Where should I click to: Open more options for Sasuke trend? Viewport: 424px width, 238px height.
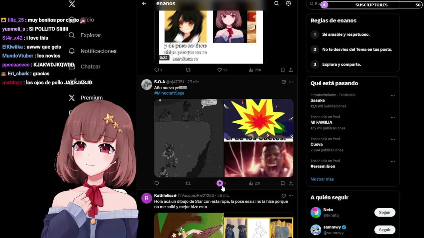pyautogui.click(x=393, y=96)
